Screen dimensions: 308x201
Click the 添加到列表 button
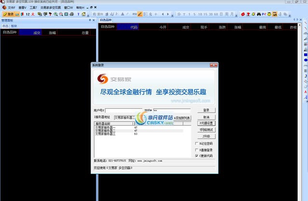tap(182, 118)
